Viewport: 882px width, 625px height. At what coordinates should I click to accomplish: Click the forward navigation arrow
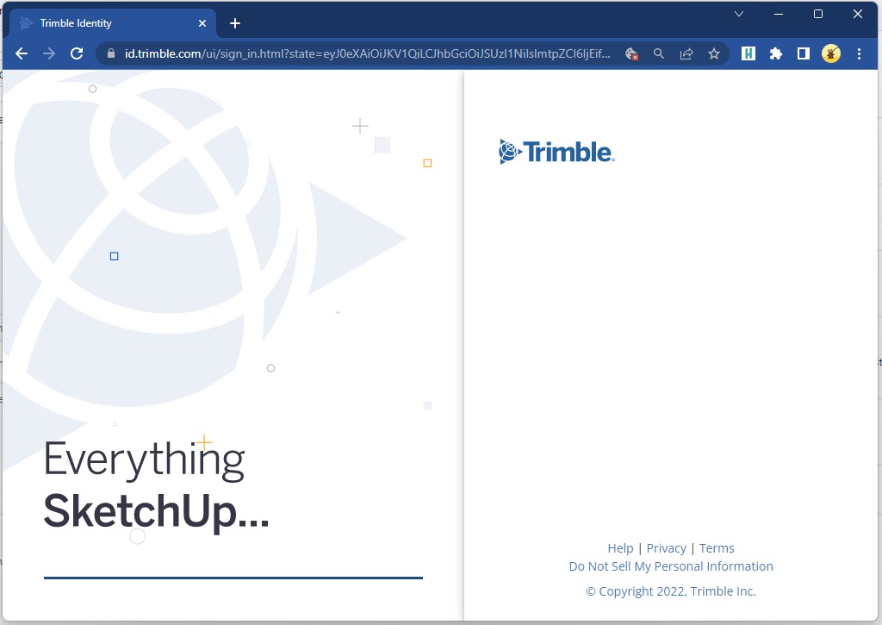tap(49, 53)
